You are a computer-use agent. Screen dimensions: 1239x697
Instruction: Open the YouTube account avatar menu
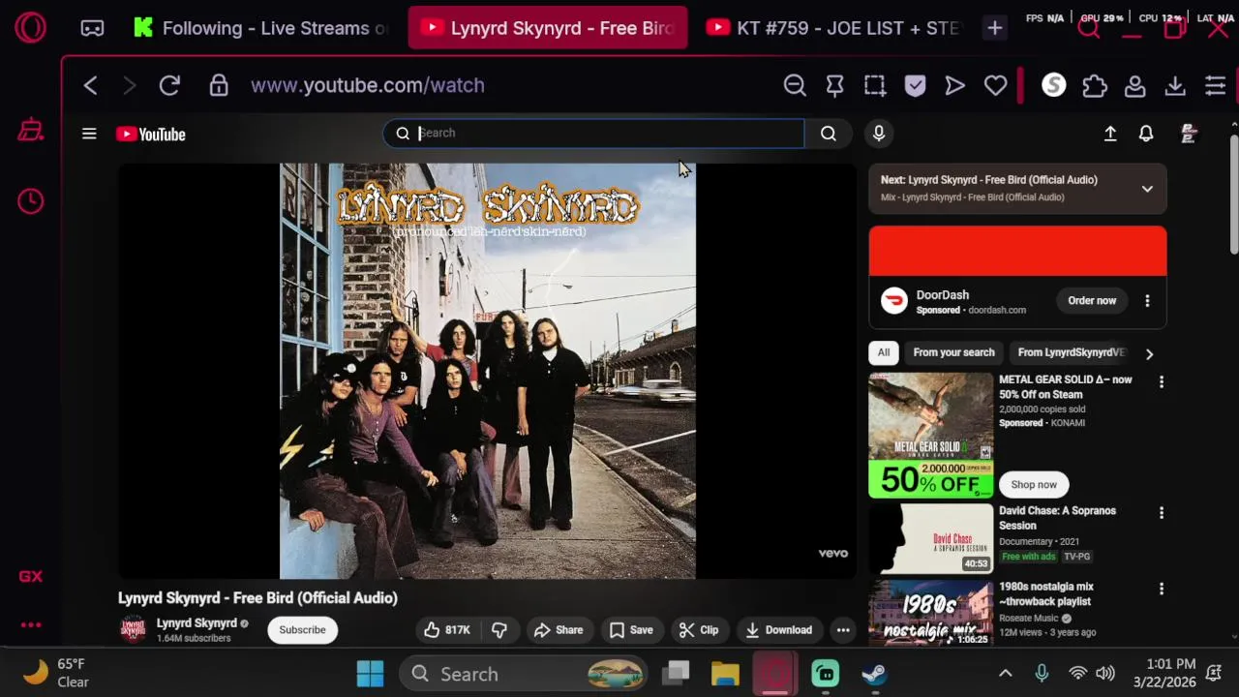tap(1189, 134)
